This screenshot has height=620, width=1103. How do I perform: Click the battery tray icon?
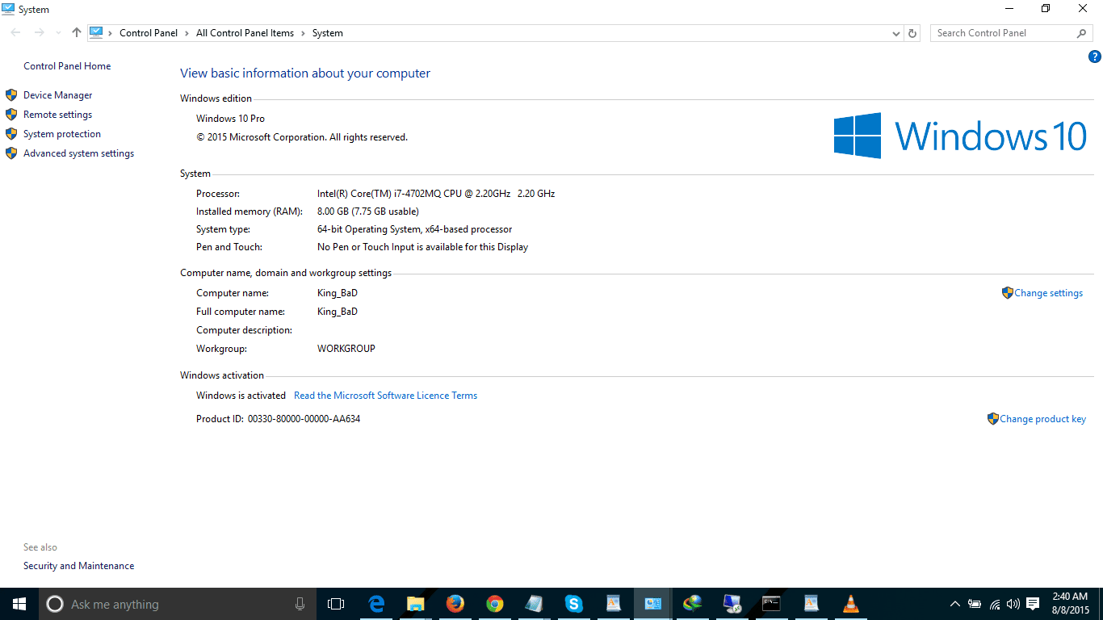(x=975, y=604)
